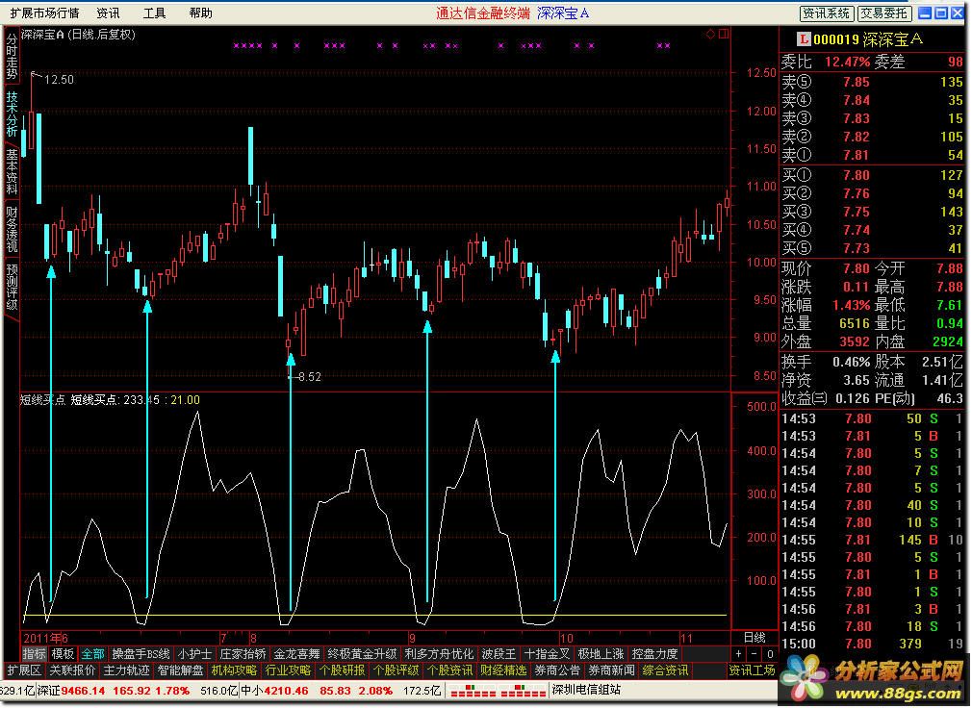972x708 pixels.
Task: Select the 全部 indicator tab
Action: pos(92,653)
